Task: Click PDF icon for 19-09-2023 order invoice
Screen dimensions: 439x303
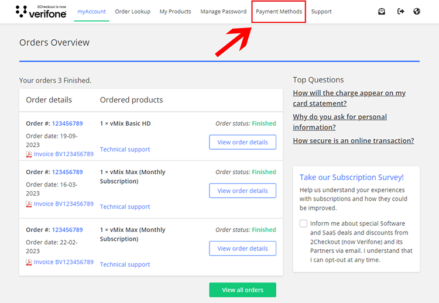Action: (x=29, y=154)
